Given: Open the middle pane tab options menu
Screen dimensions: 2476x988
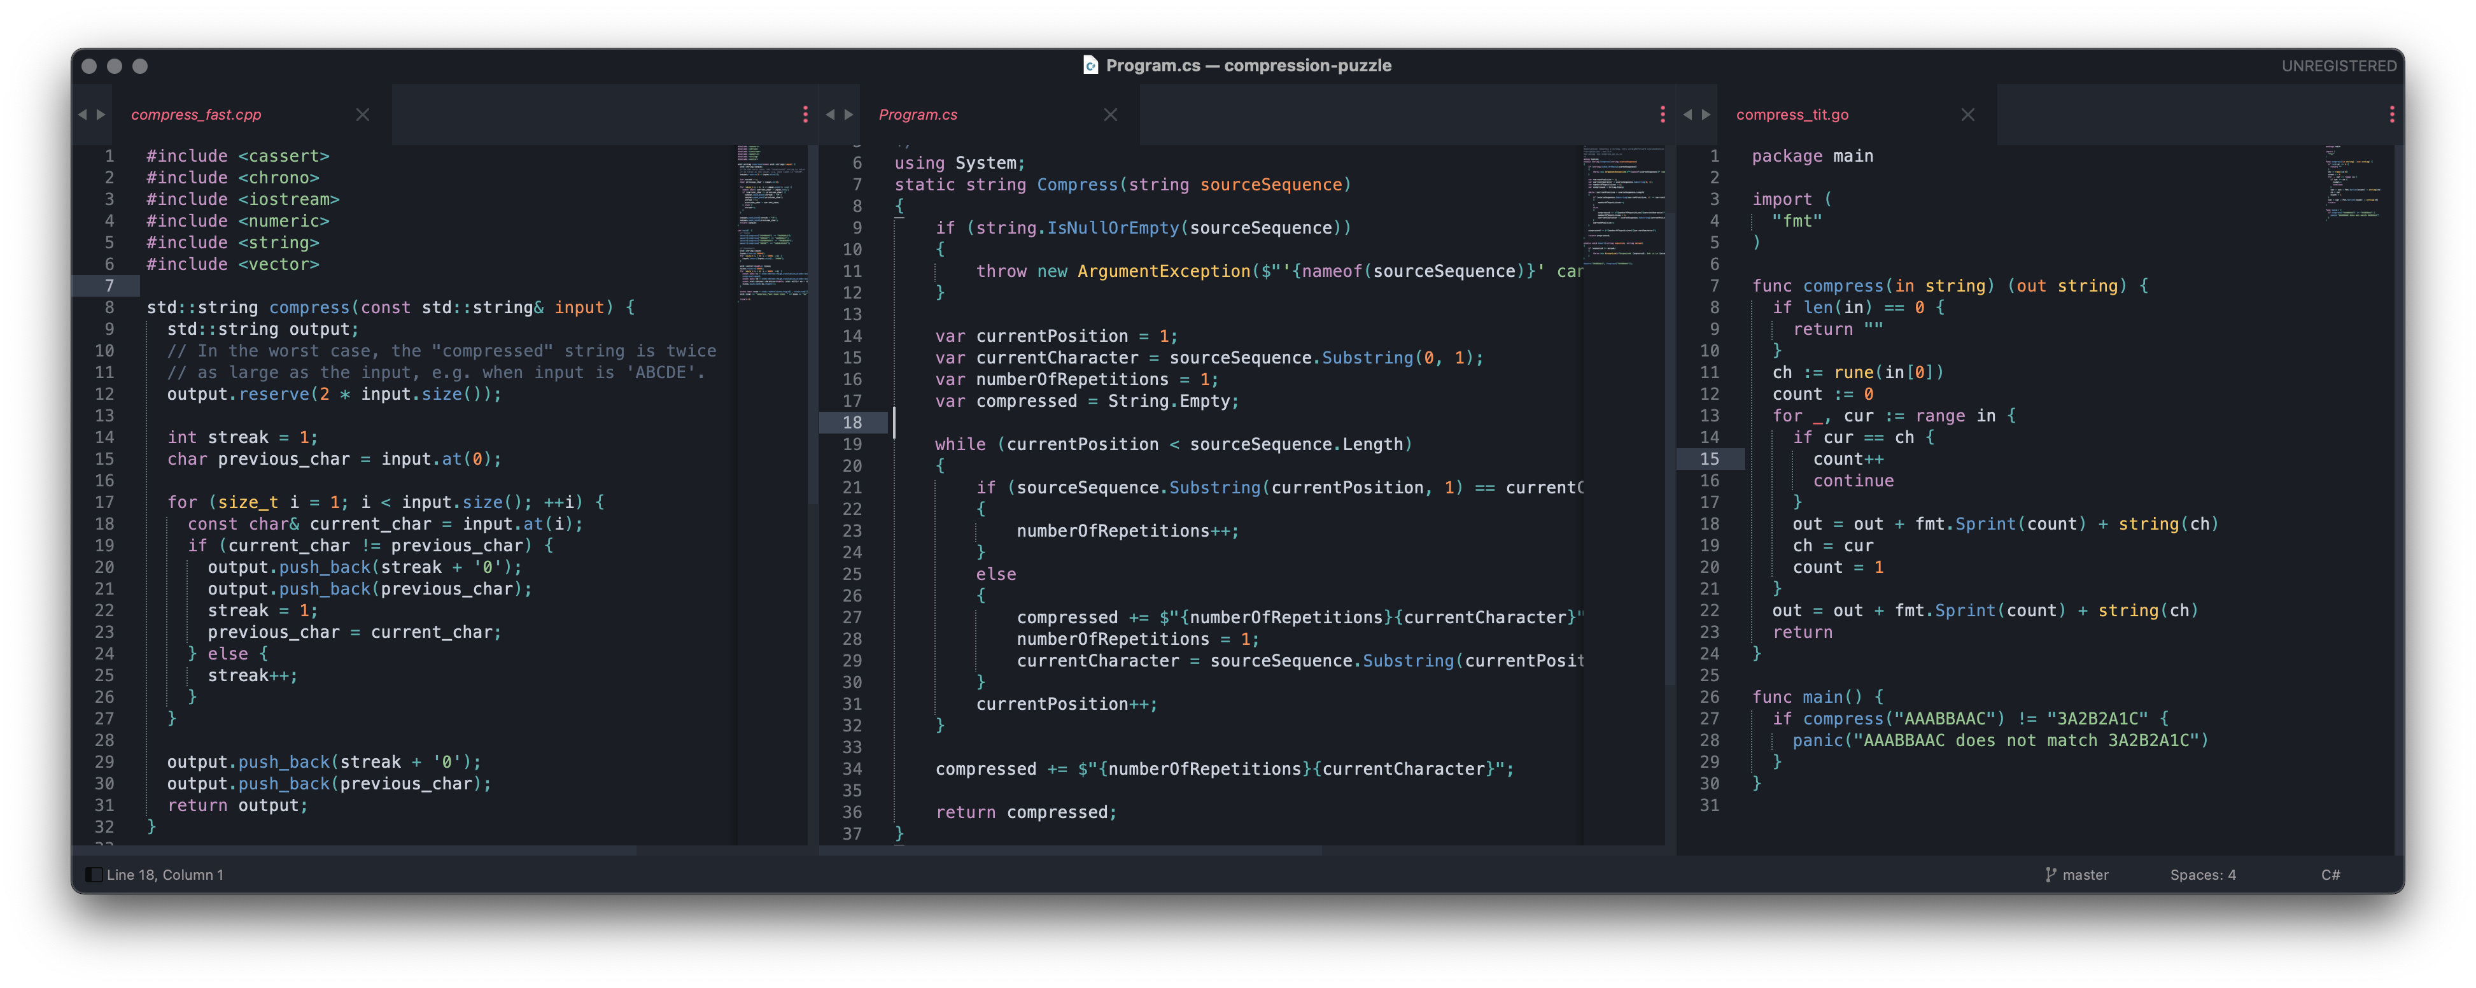Looking at the screenshot, I should click(1663, 115).
